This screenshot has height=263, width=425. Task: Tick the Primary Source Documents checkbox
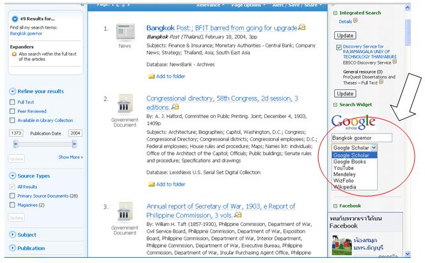click(x=12, y=196)
